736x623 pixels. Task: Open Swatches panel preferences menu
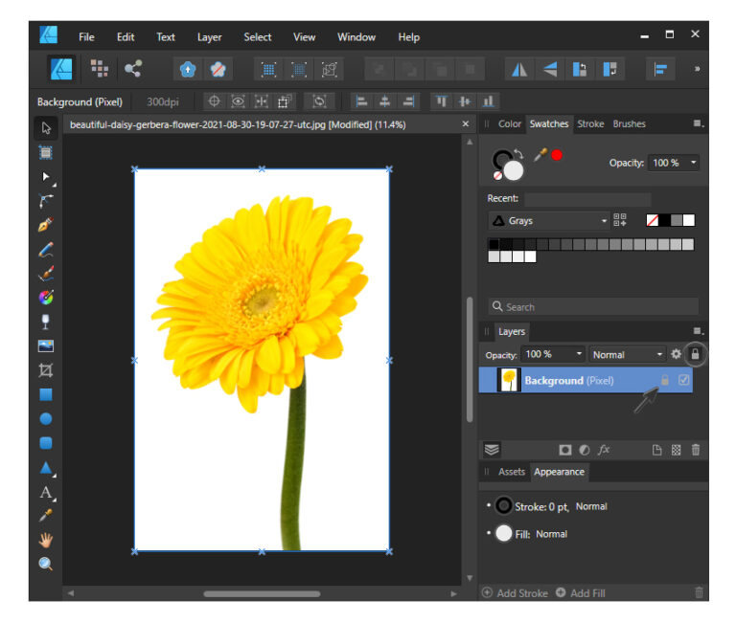click(x=699, y=123)
